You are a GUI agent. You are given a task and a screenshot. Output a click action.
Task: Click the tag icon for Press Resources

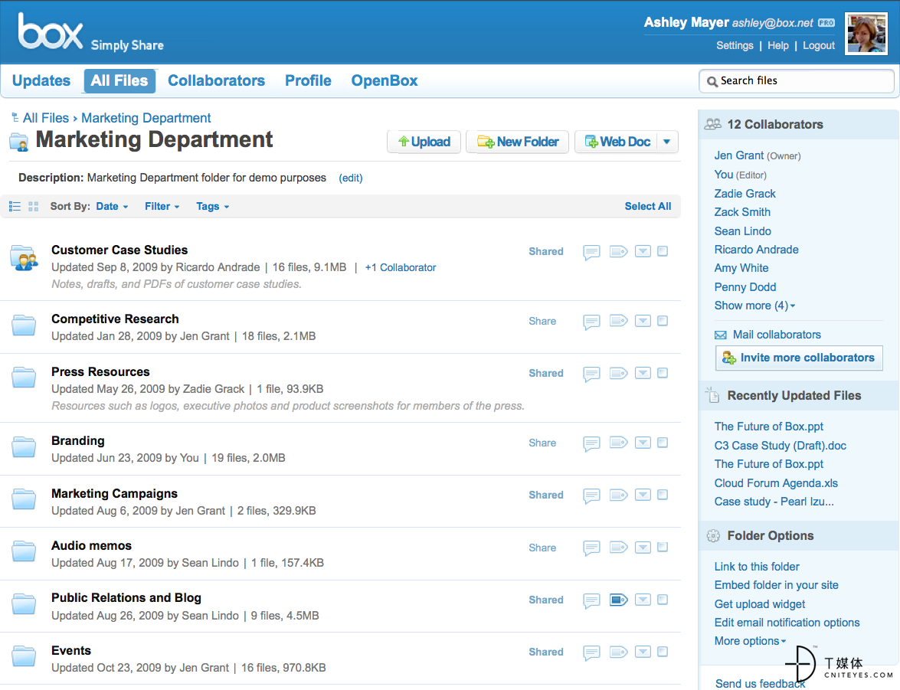tap(618, 373)
